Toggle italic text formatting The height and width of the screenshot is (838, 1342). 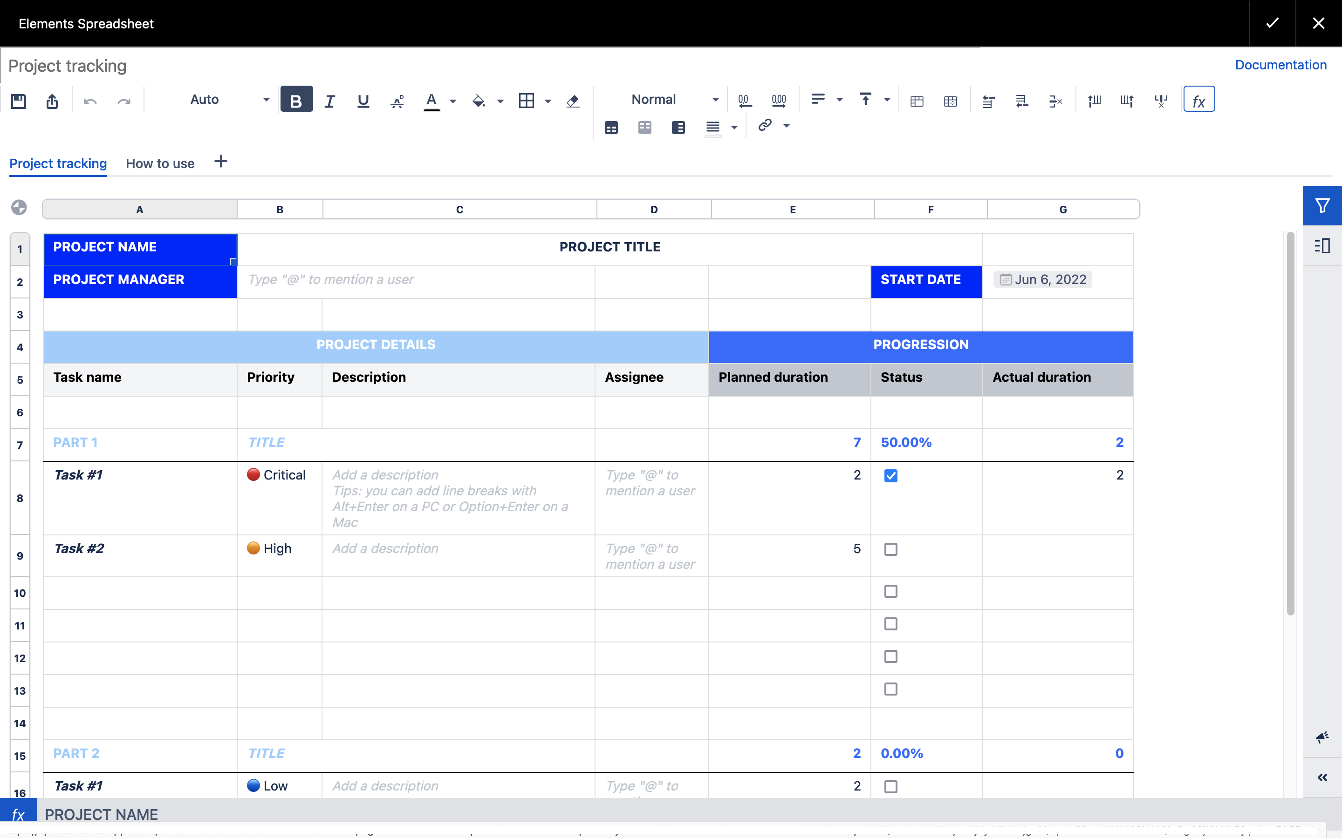tap(329, 101)
